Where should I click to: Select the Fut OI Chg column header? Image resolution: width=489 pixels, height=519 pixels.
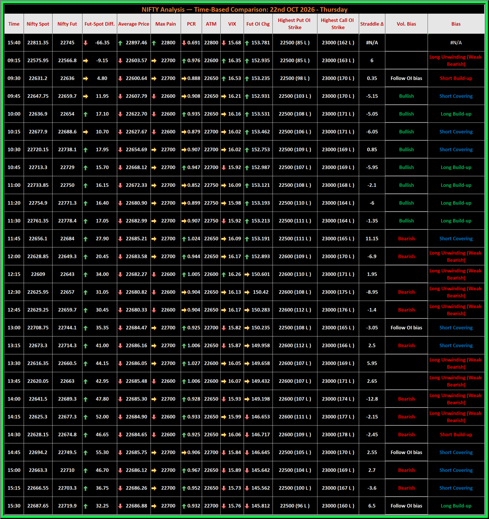(x=258, y=24)
